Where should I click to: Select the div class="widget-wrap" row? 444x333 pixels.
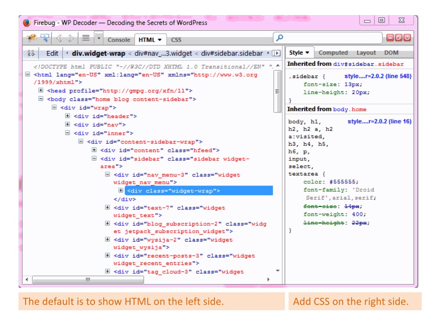199,191
